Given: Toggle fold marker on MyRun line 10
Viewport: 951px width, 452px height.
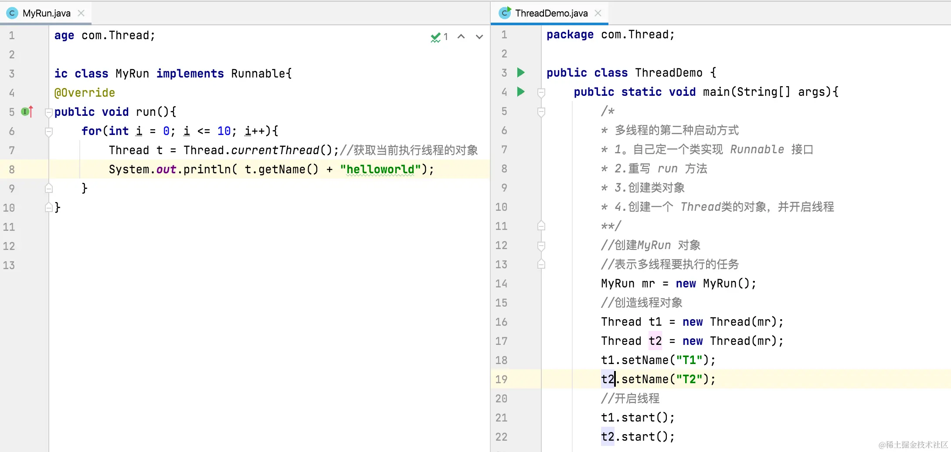Looking at the screenshot, I should coord(49,208).
